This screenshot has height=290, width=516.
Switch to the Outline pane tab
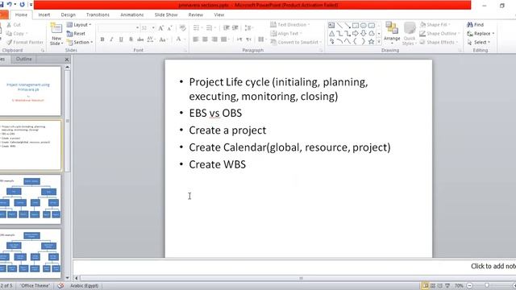[23, 59]
